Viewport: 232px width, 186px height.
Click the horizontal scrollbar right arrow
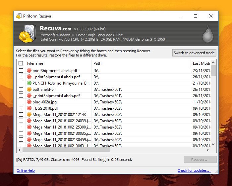tap(208, 150)
